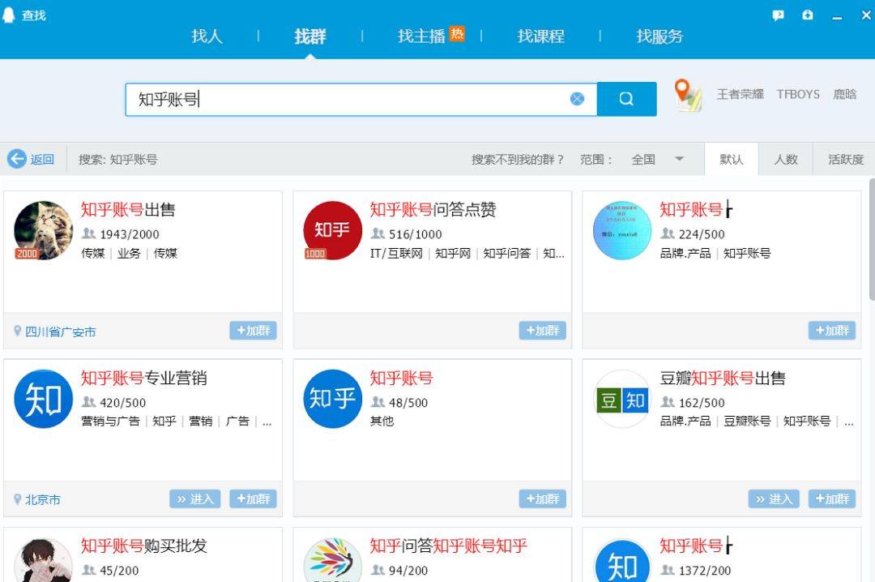Click the 知乎网 tag
This screenshot has width=875, height=582.
click(453, 253)
